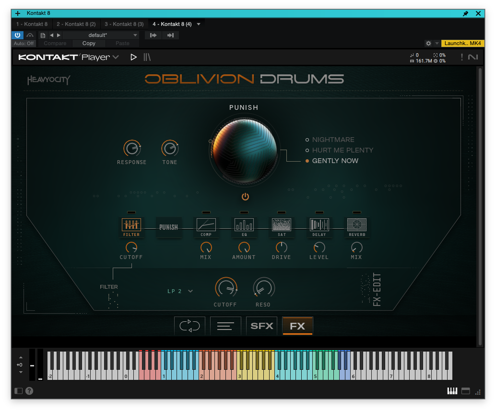Go to next preset arrow
The width and height of the screenshot is (496, 412).
tap(59, 35)
